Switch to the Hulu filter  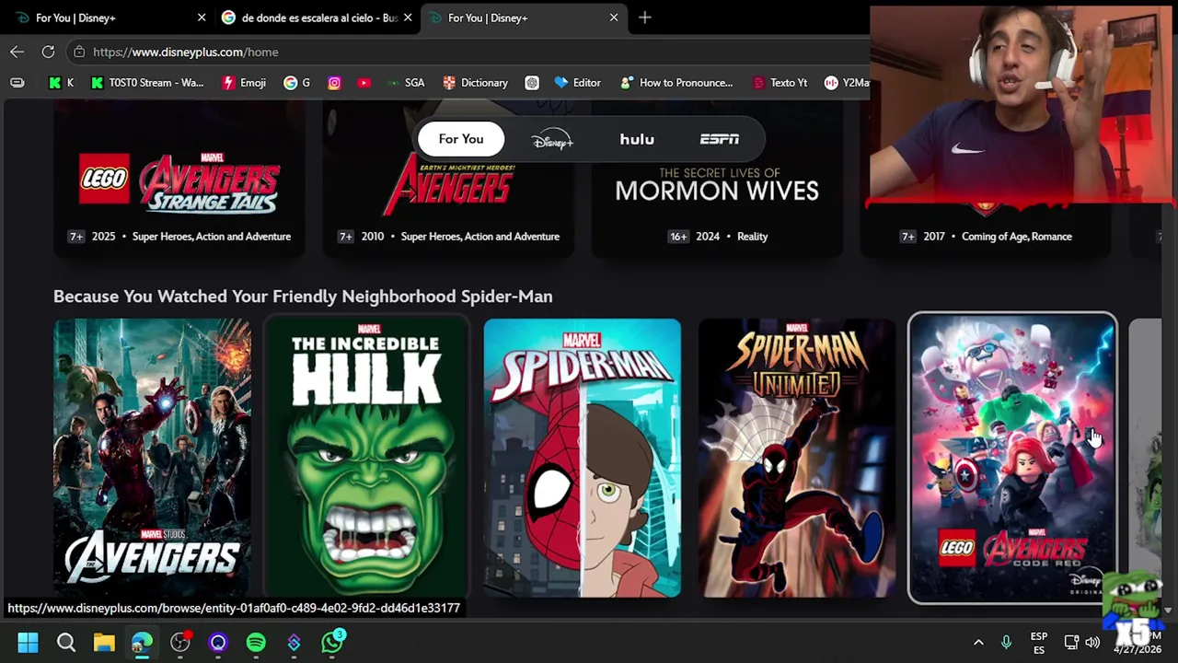tap(637, 139)
